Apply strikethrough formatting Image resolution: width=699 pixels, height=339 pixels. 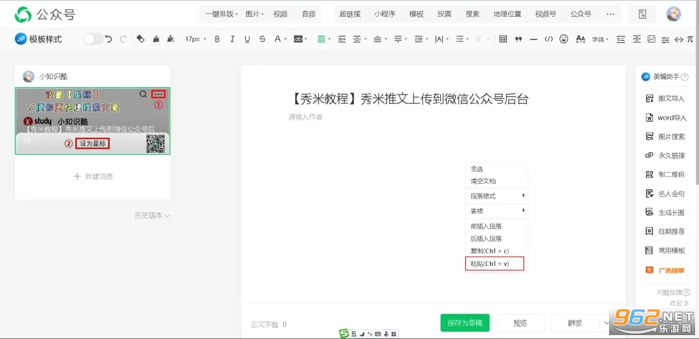tap(262, 39)
